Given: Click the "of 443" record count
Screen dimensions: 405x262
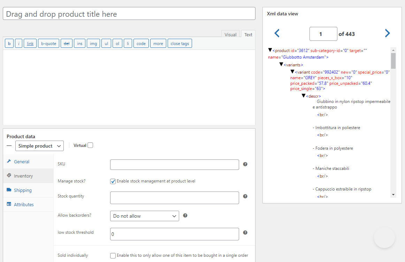Looking at the screenshot, I should tap(347, 34).
